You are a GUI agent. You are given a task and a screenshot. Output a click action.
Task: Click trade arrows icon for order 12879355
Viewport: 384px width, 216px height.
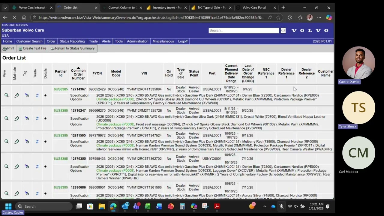coord(37,166)
